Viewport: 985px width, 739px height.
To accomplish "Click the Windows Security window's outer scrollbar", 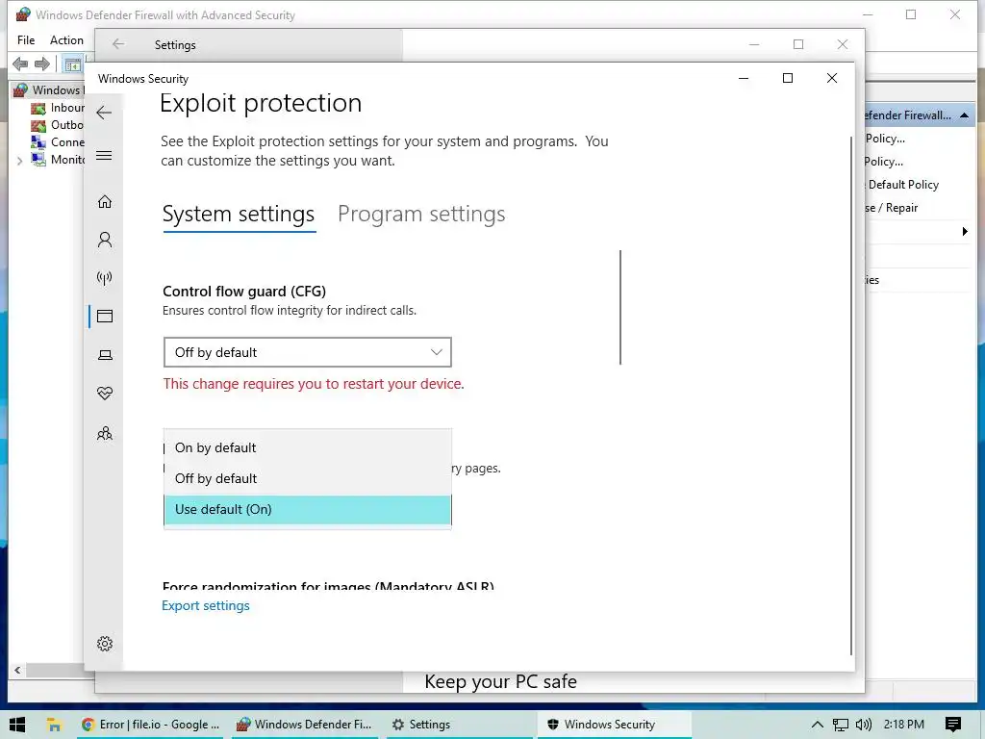I will point(851,395).
